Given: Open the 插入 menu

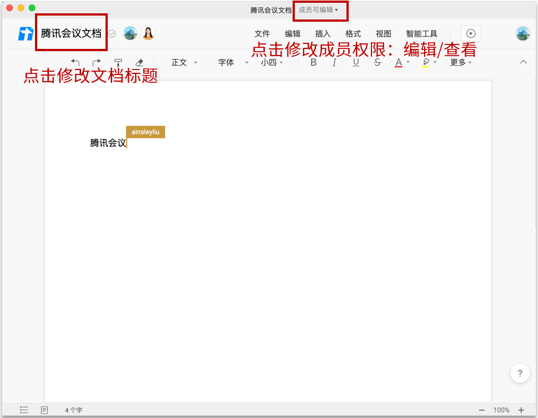Looking at the screenshot, I should point(323,34).
